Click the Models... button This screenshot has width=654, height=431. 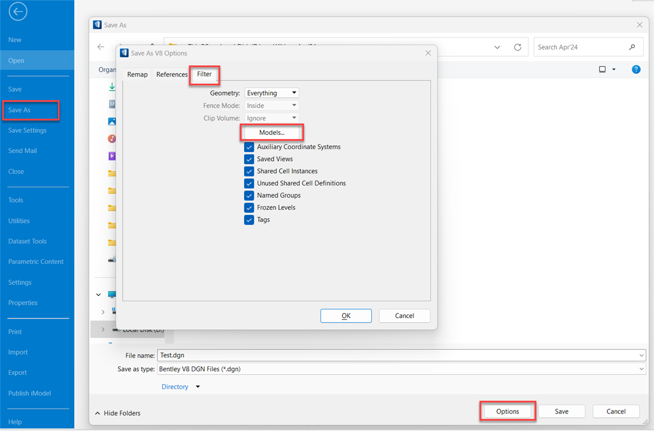pyautogui.click(x=272, y=133)
